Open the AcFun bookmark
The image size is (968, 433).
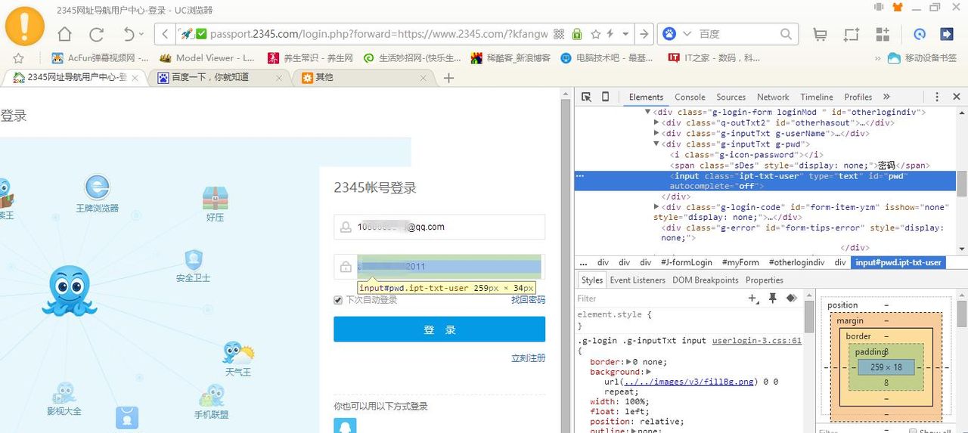[x=100, y=57]
